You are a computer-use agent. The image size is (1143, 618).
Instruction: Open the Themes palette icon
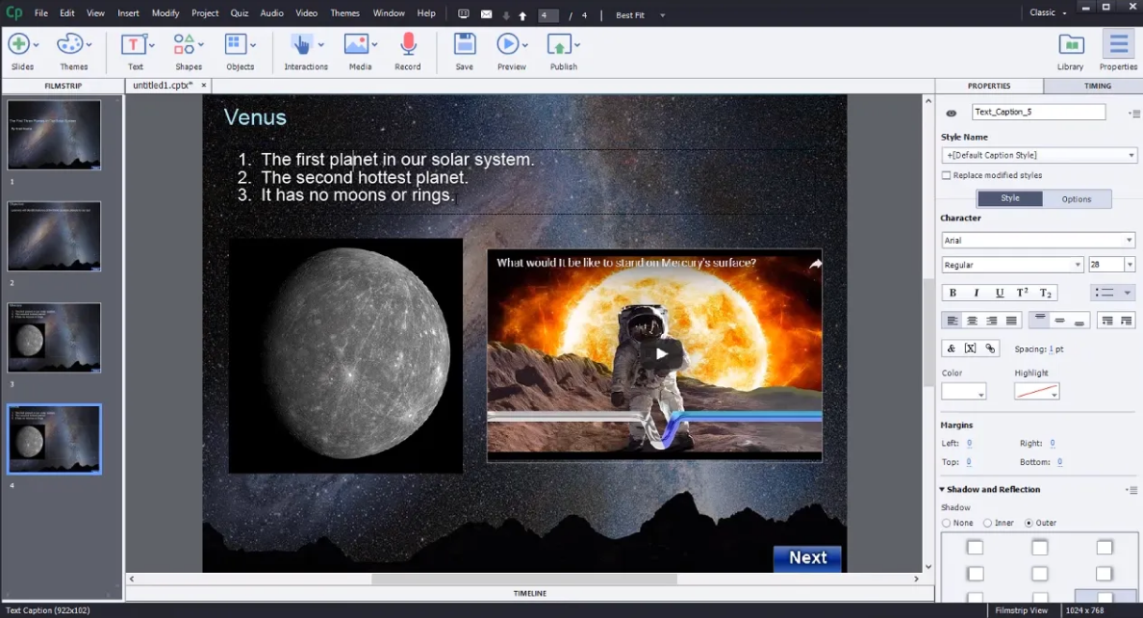coord(70,45)
